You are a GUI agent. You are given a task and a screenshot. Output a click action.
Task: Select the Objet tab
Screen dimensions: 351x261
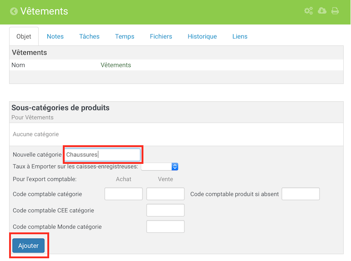click(x=24, y=36)
